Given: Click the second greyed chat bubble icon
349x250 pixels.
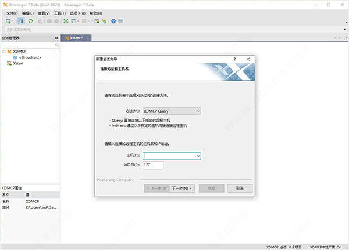Looking at the screenshot, I should [56, 21].
